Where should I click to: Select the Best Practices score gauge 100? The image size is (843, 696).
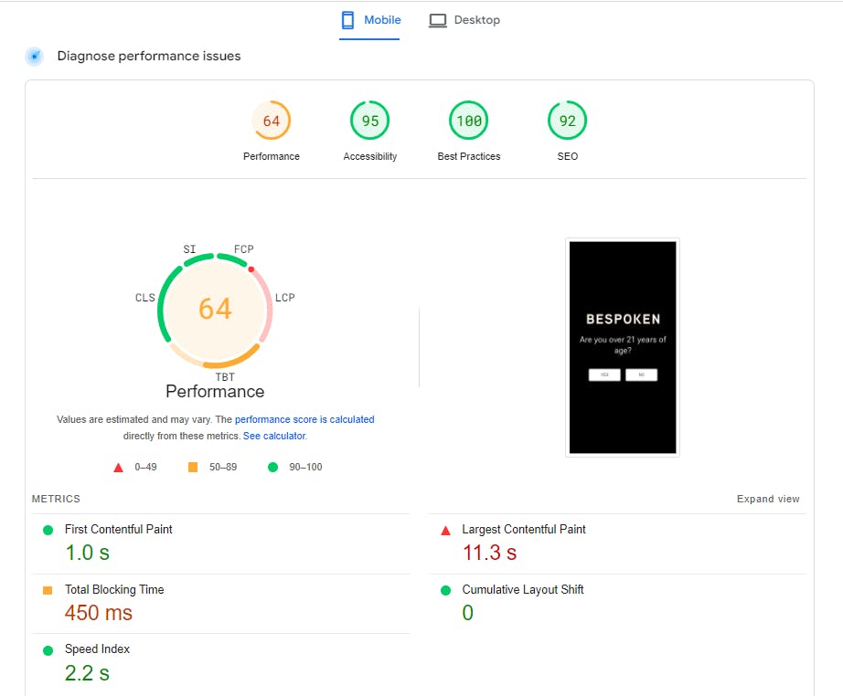click(469, 121)
